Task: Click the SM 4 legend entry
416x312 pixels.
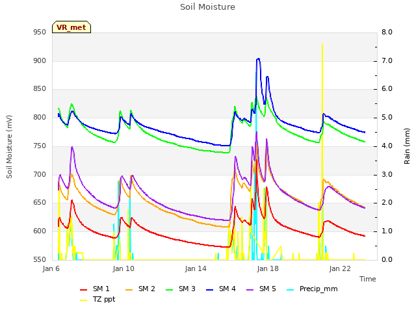Action: [221, 289]
